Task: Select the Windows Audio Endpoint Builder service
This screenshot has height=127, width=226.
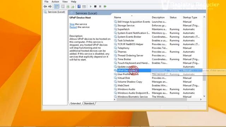Action: (x=133, y=93)
